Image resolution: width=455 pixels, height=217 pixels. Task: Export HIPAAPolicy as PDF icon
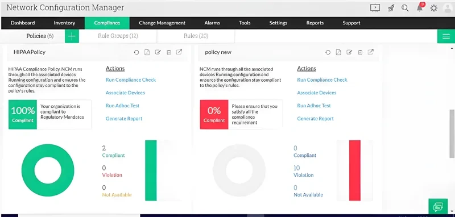click(147, 52)
